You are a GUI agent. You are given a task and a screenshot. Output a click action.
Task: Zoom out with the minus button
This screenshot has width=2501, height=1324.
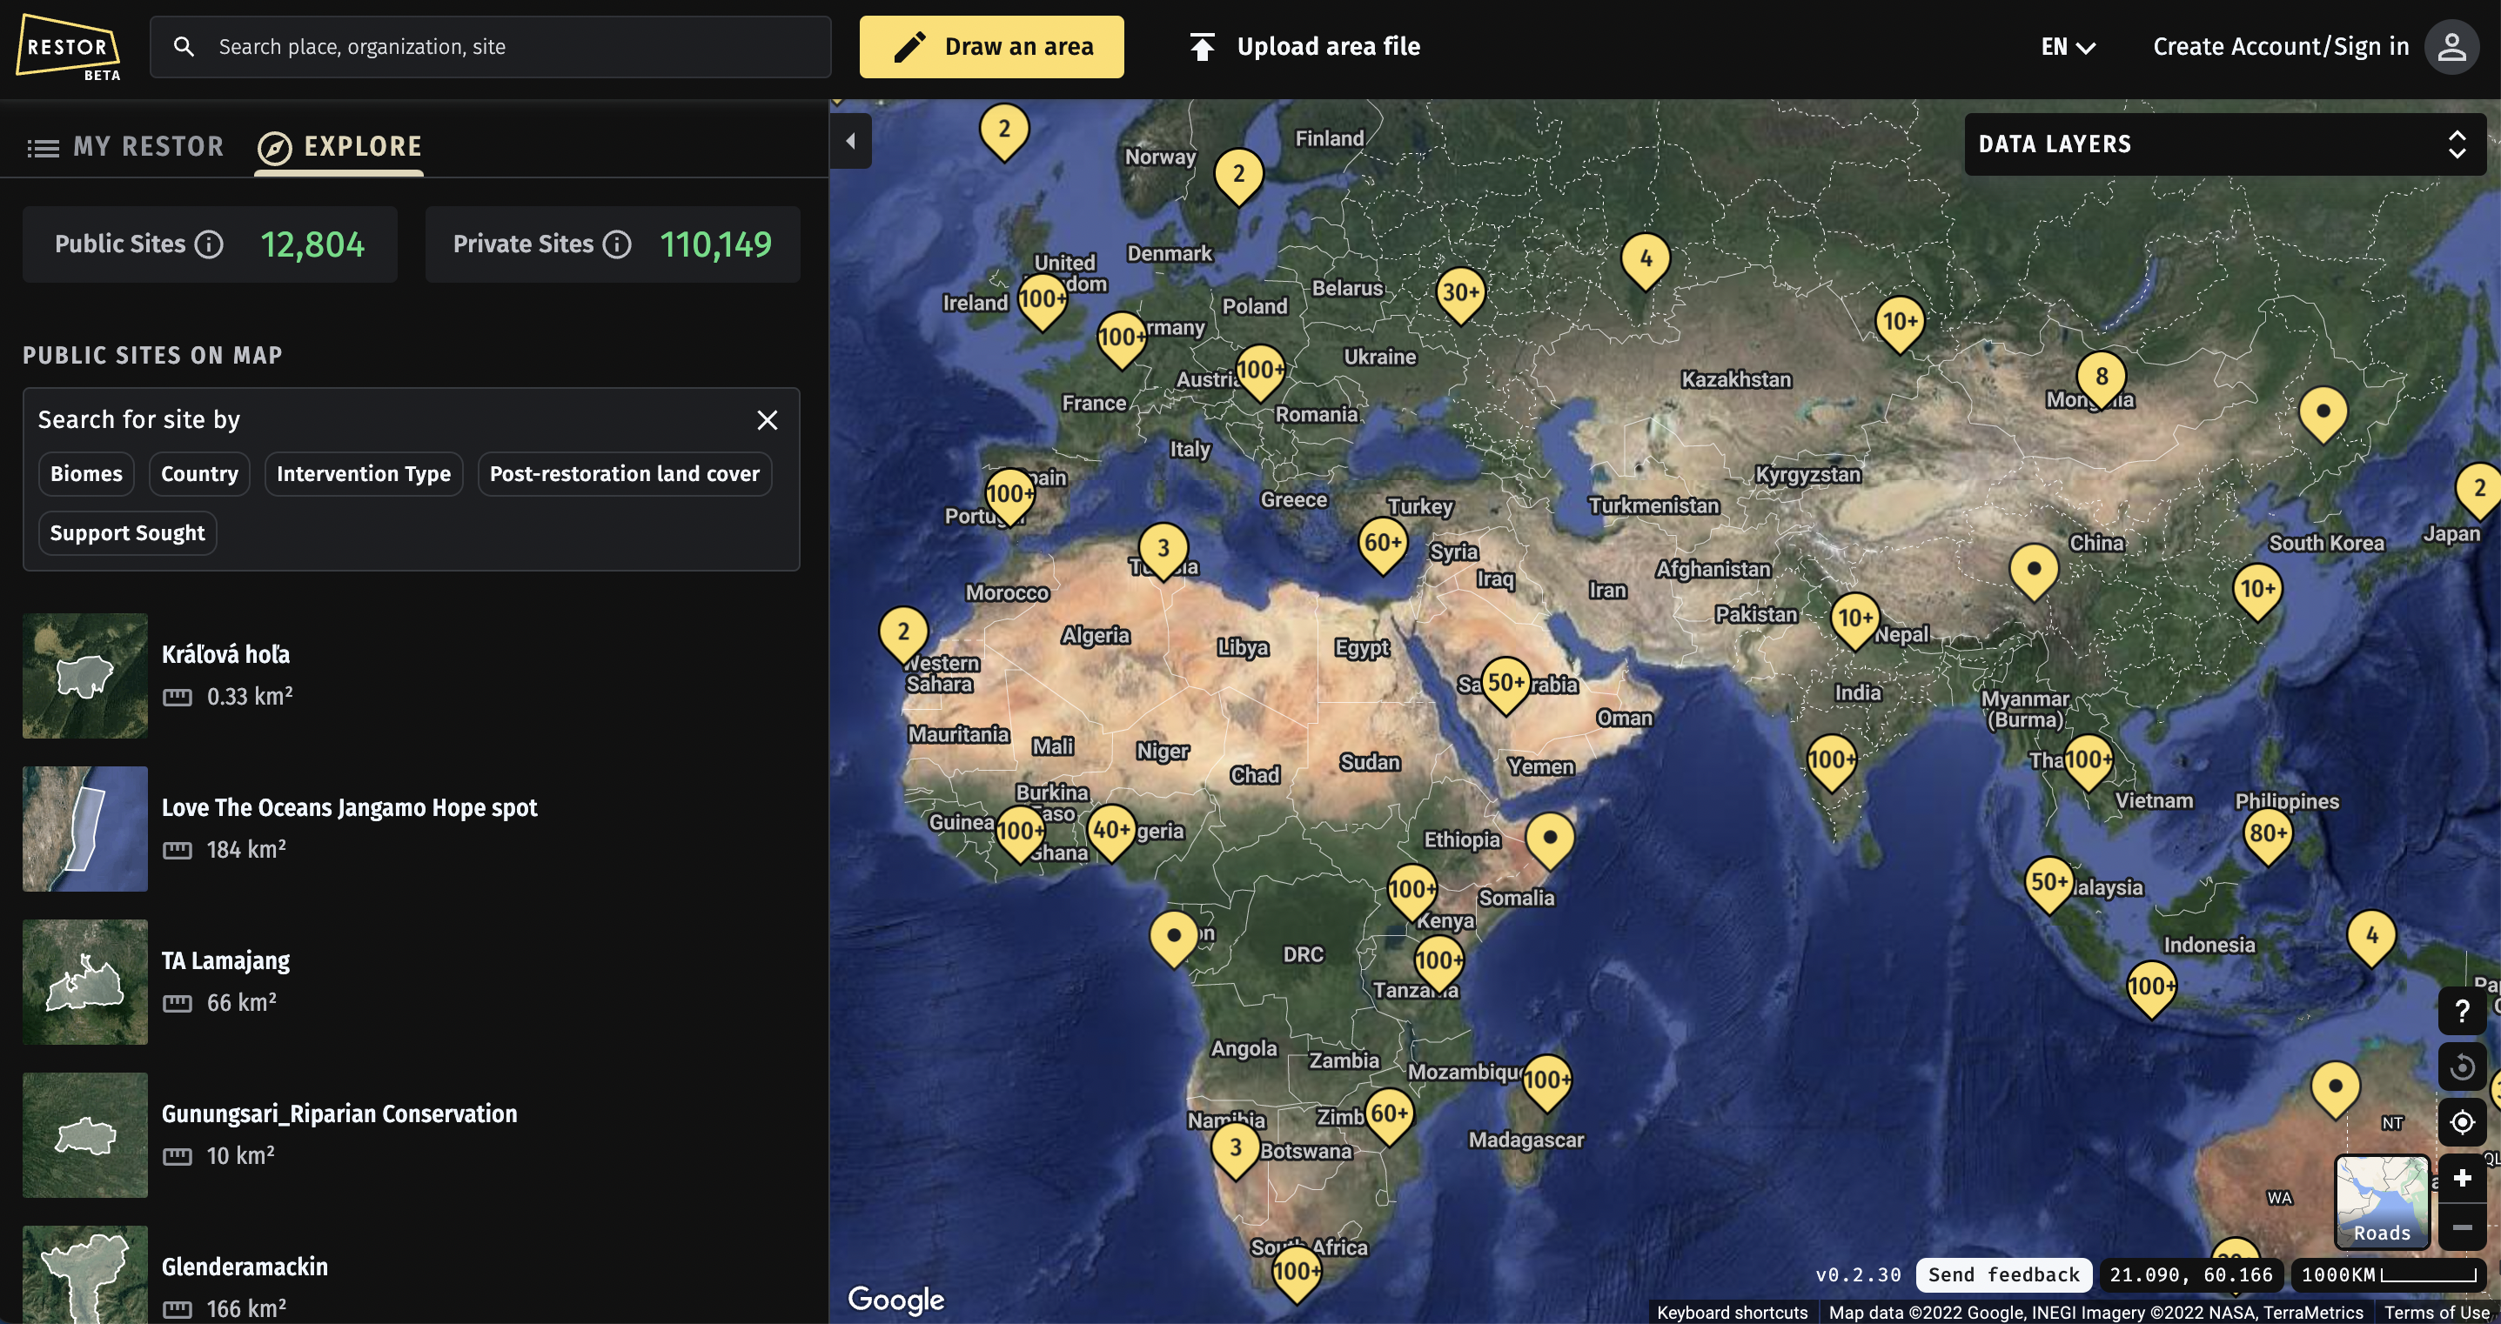[x=2461, y=1228]
